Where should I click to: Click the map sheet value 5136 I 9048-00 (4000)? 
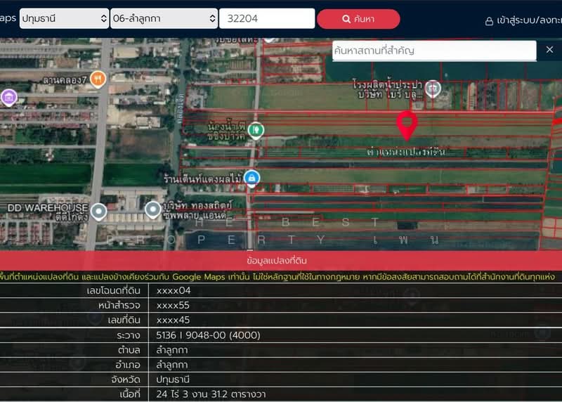[208, 335]
